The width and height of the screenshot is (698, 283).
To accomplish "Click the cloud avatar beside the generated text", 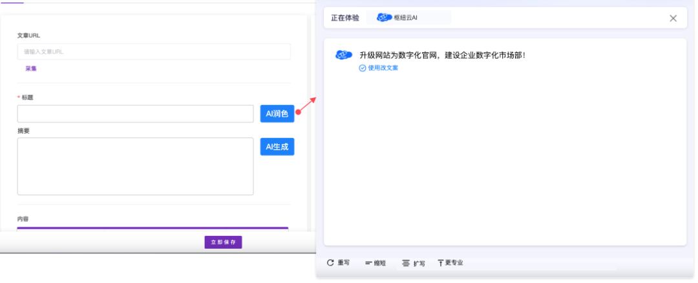I will [344, 55].
